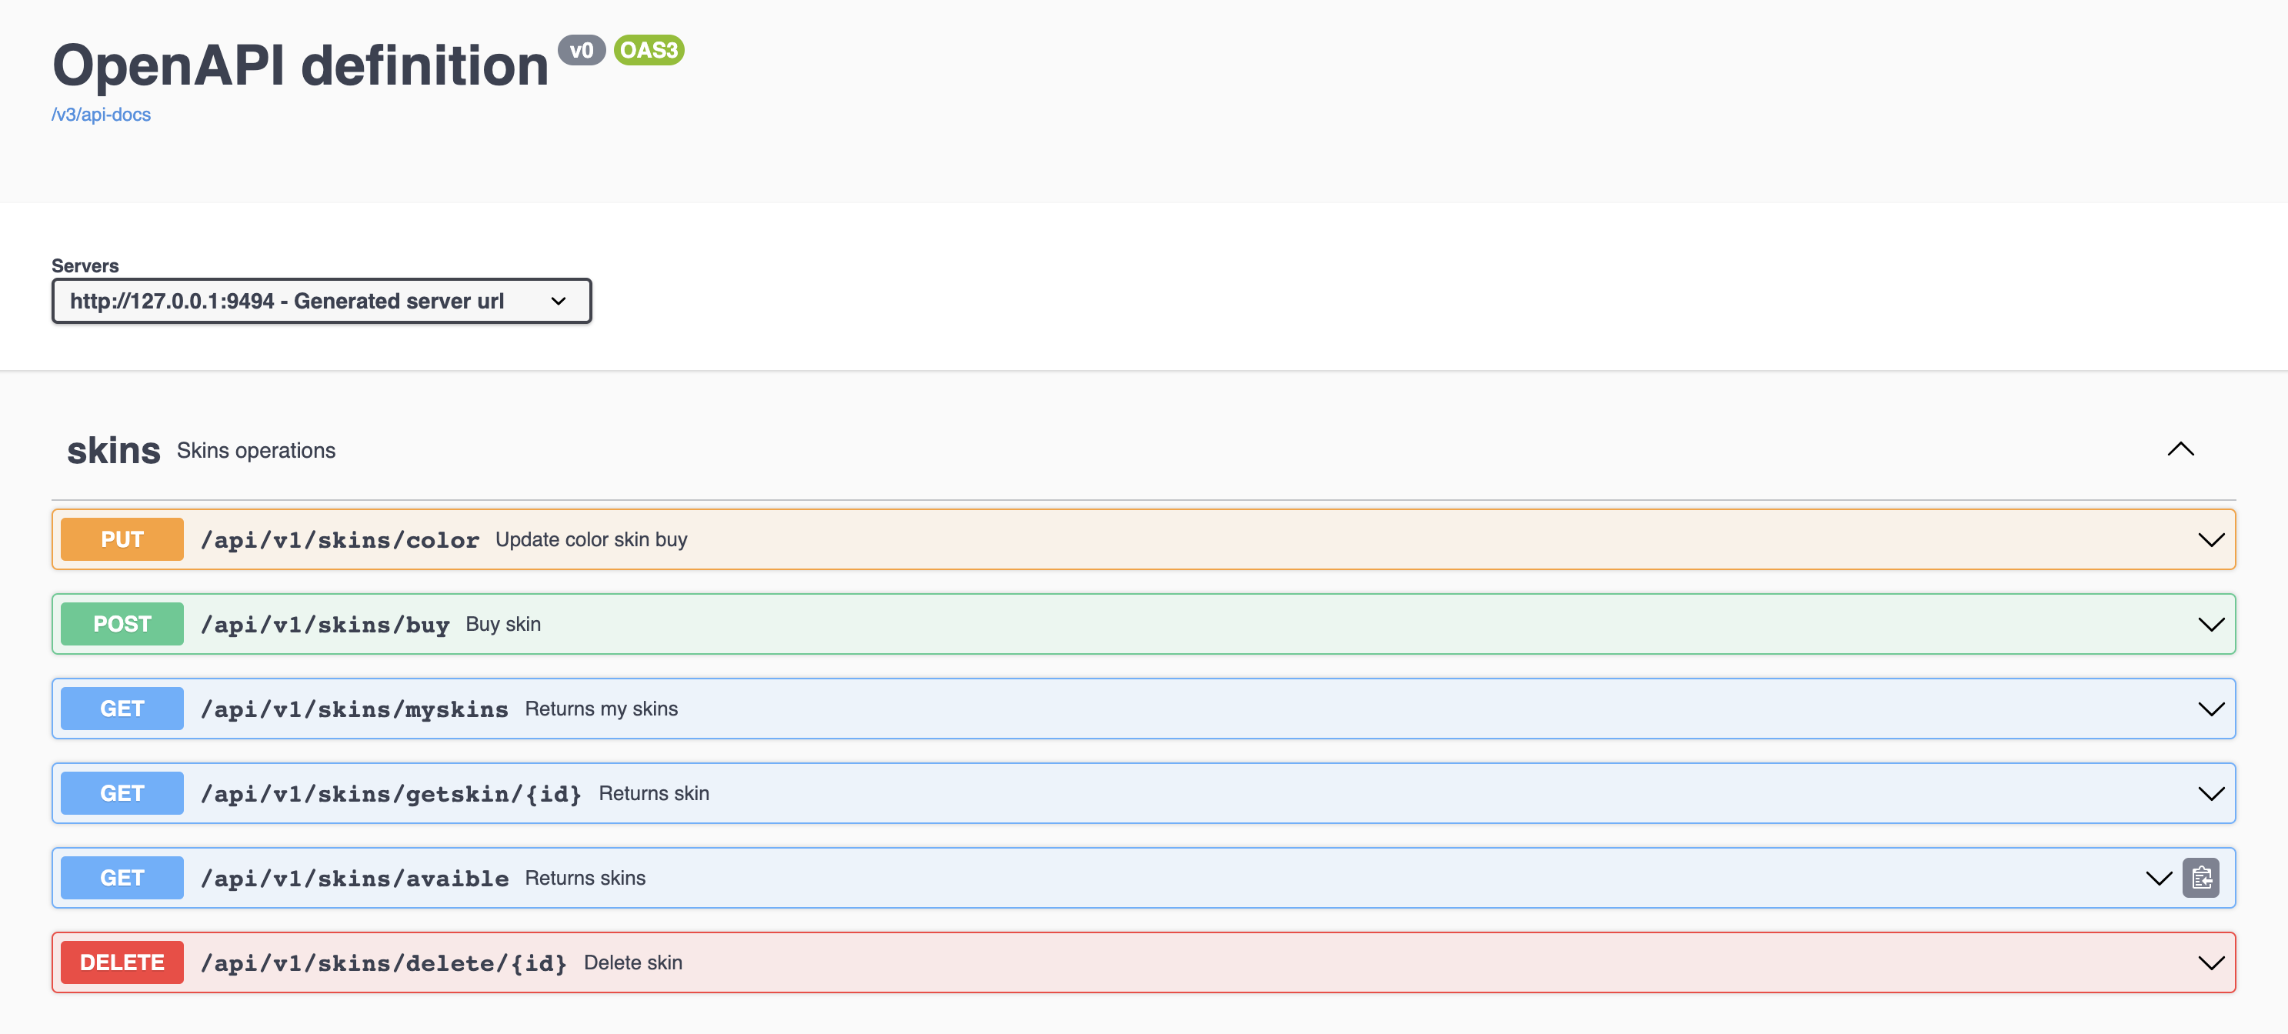This screenshot has width=2288, height=1034.
Task: Copy path of the avaible skins endpoint
Action: (x=2200, y=878)
